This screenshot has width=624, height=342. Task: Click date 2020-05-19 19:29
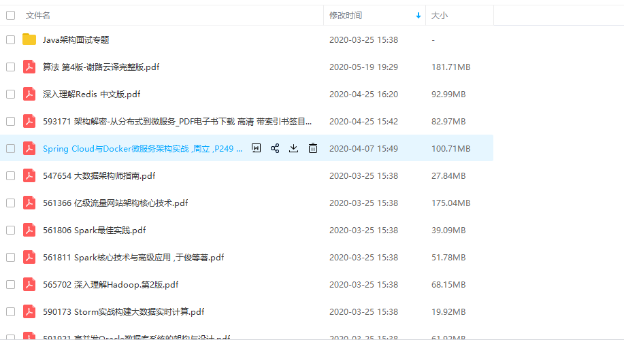364,67
